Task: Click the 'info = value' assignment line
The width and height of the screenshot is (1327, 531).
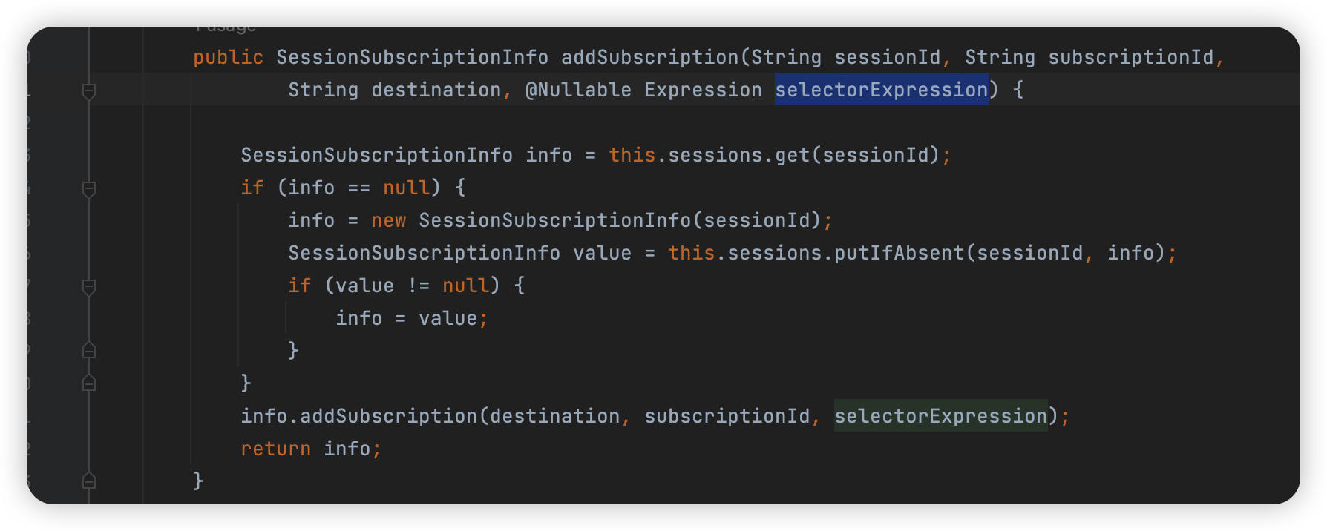Action: coord(411,318)
